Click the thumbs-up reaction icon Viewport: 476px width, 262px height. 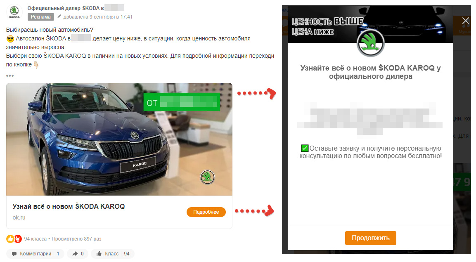[x=10, y=239]
